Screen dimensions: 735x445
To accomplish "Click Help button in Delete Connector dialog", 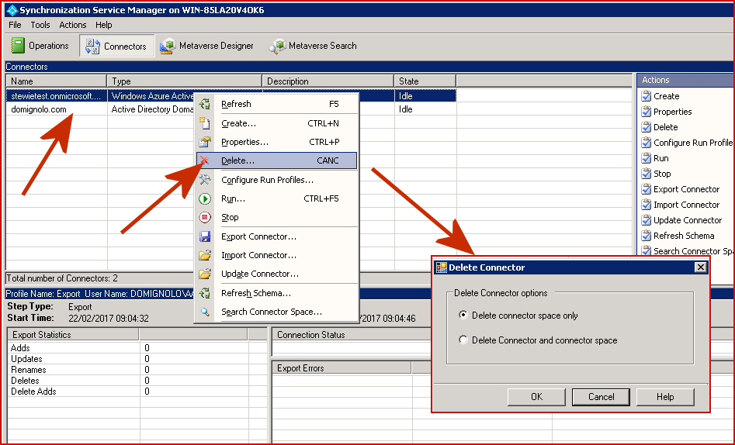I will click(x=665, y=397).
